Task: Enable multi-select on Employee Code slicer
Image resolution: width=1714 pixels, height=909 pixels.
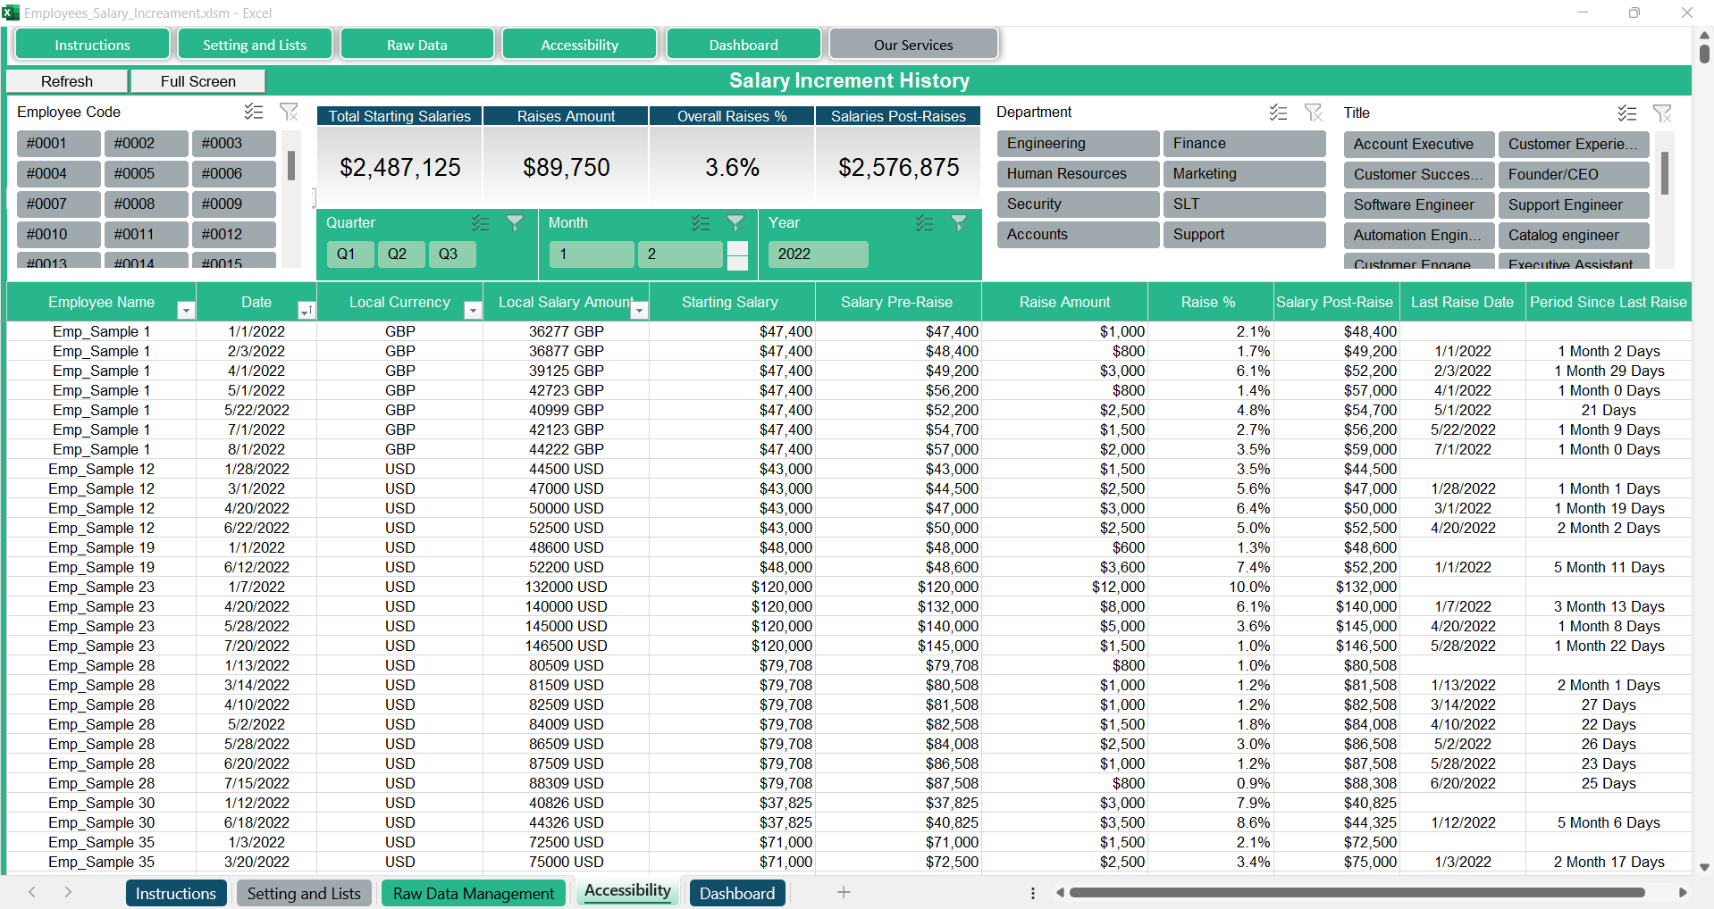Action: 254,112
